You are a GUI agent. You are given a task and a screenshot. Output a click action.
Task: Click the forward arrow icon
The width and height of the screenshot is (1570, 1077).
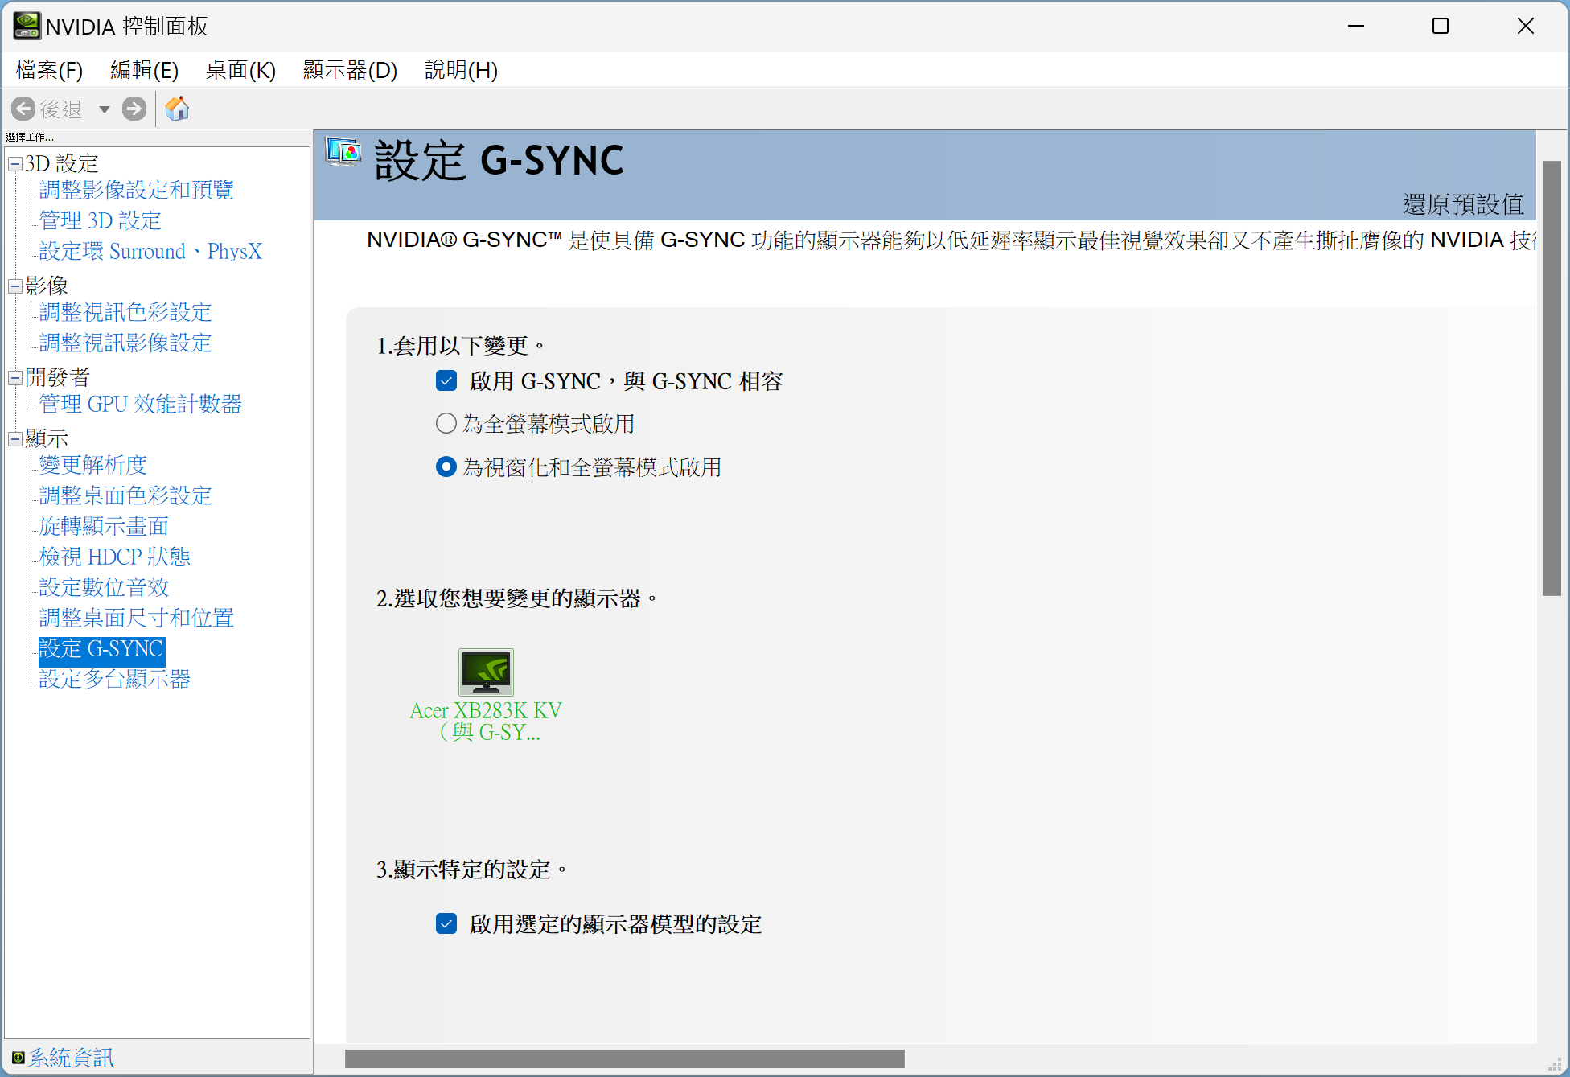point(134,109)
